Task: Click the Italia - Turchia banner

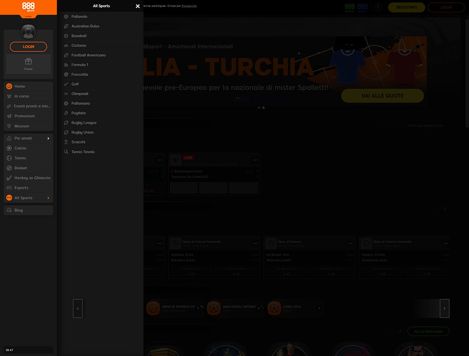Action: click(285, 71)
